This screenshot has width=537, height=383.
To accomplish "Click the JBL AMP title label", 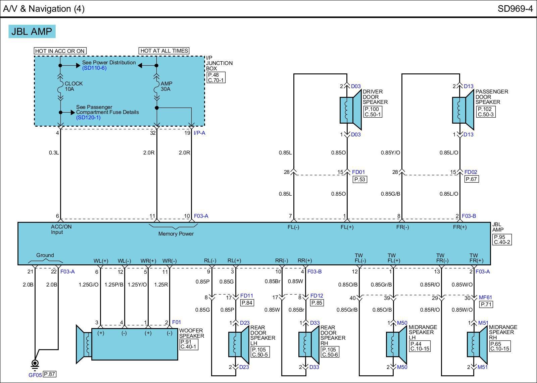I will tap(32, 31).
